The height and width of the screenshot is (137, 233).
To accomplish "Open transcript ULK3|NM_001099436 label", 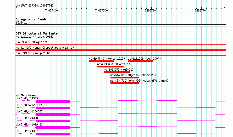I will (29, 124).
